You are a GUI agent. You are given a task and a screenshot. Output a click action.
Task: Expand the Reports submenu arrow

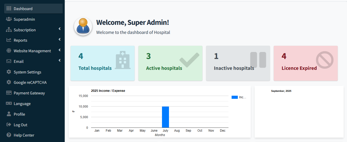pyautogui.click(x=60, y=40)
